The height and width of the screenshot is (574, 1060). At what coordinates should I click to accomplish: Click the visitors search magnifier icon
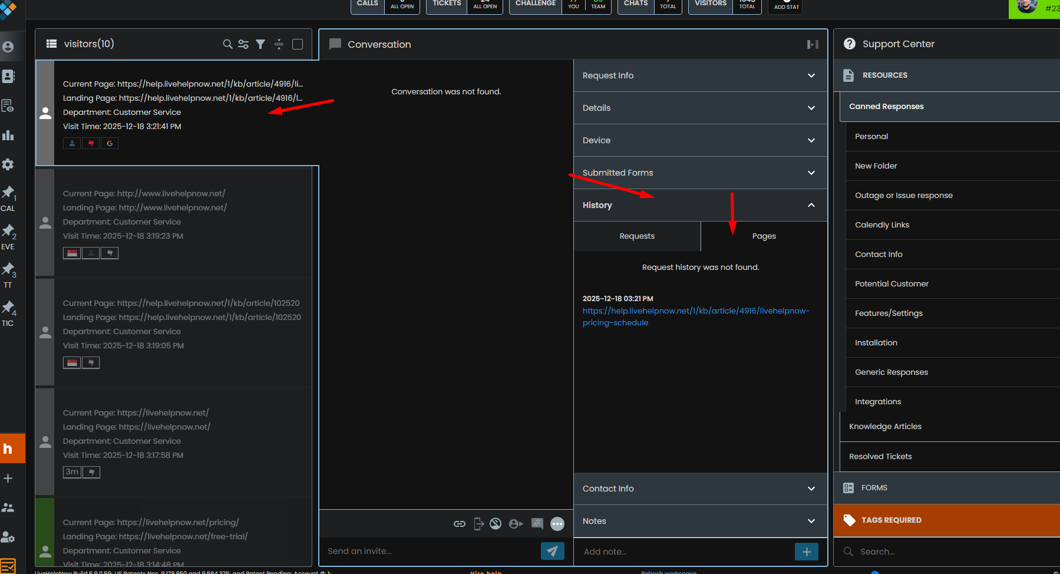click(x=227, y=44)
